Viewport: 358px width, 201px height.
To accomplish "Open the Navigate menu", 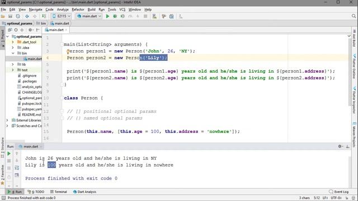I will 35,9.
